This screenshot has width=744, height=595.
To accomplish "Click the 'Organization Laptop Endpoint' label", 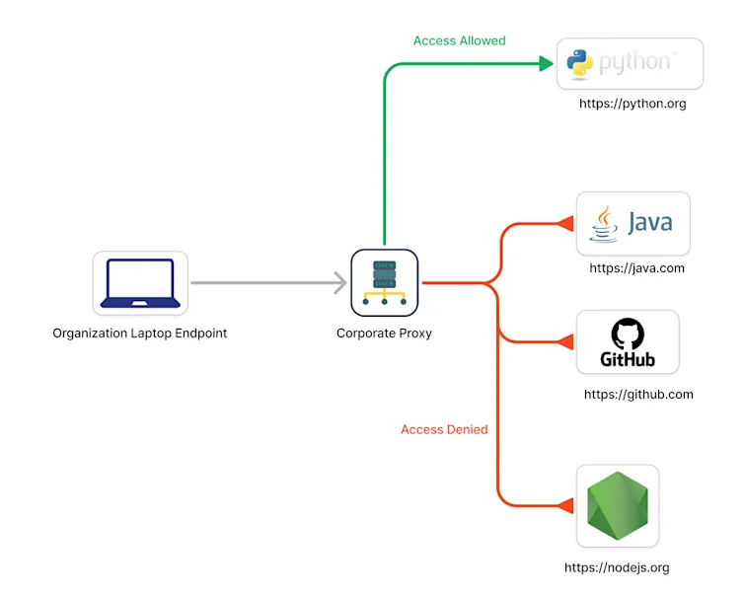I will click(x=139, y=334).
